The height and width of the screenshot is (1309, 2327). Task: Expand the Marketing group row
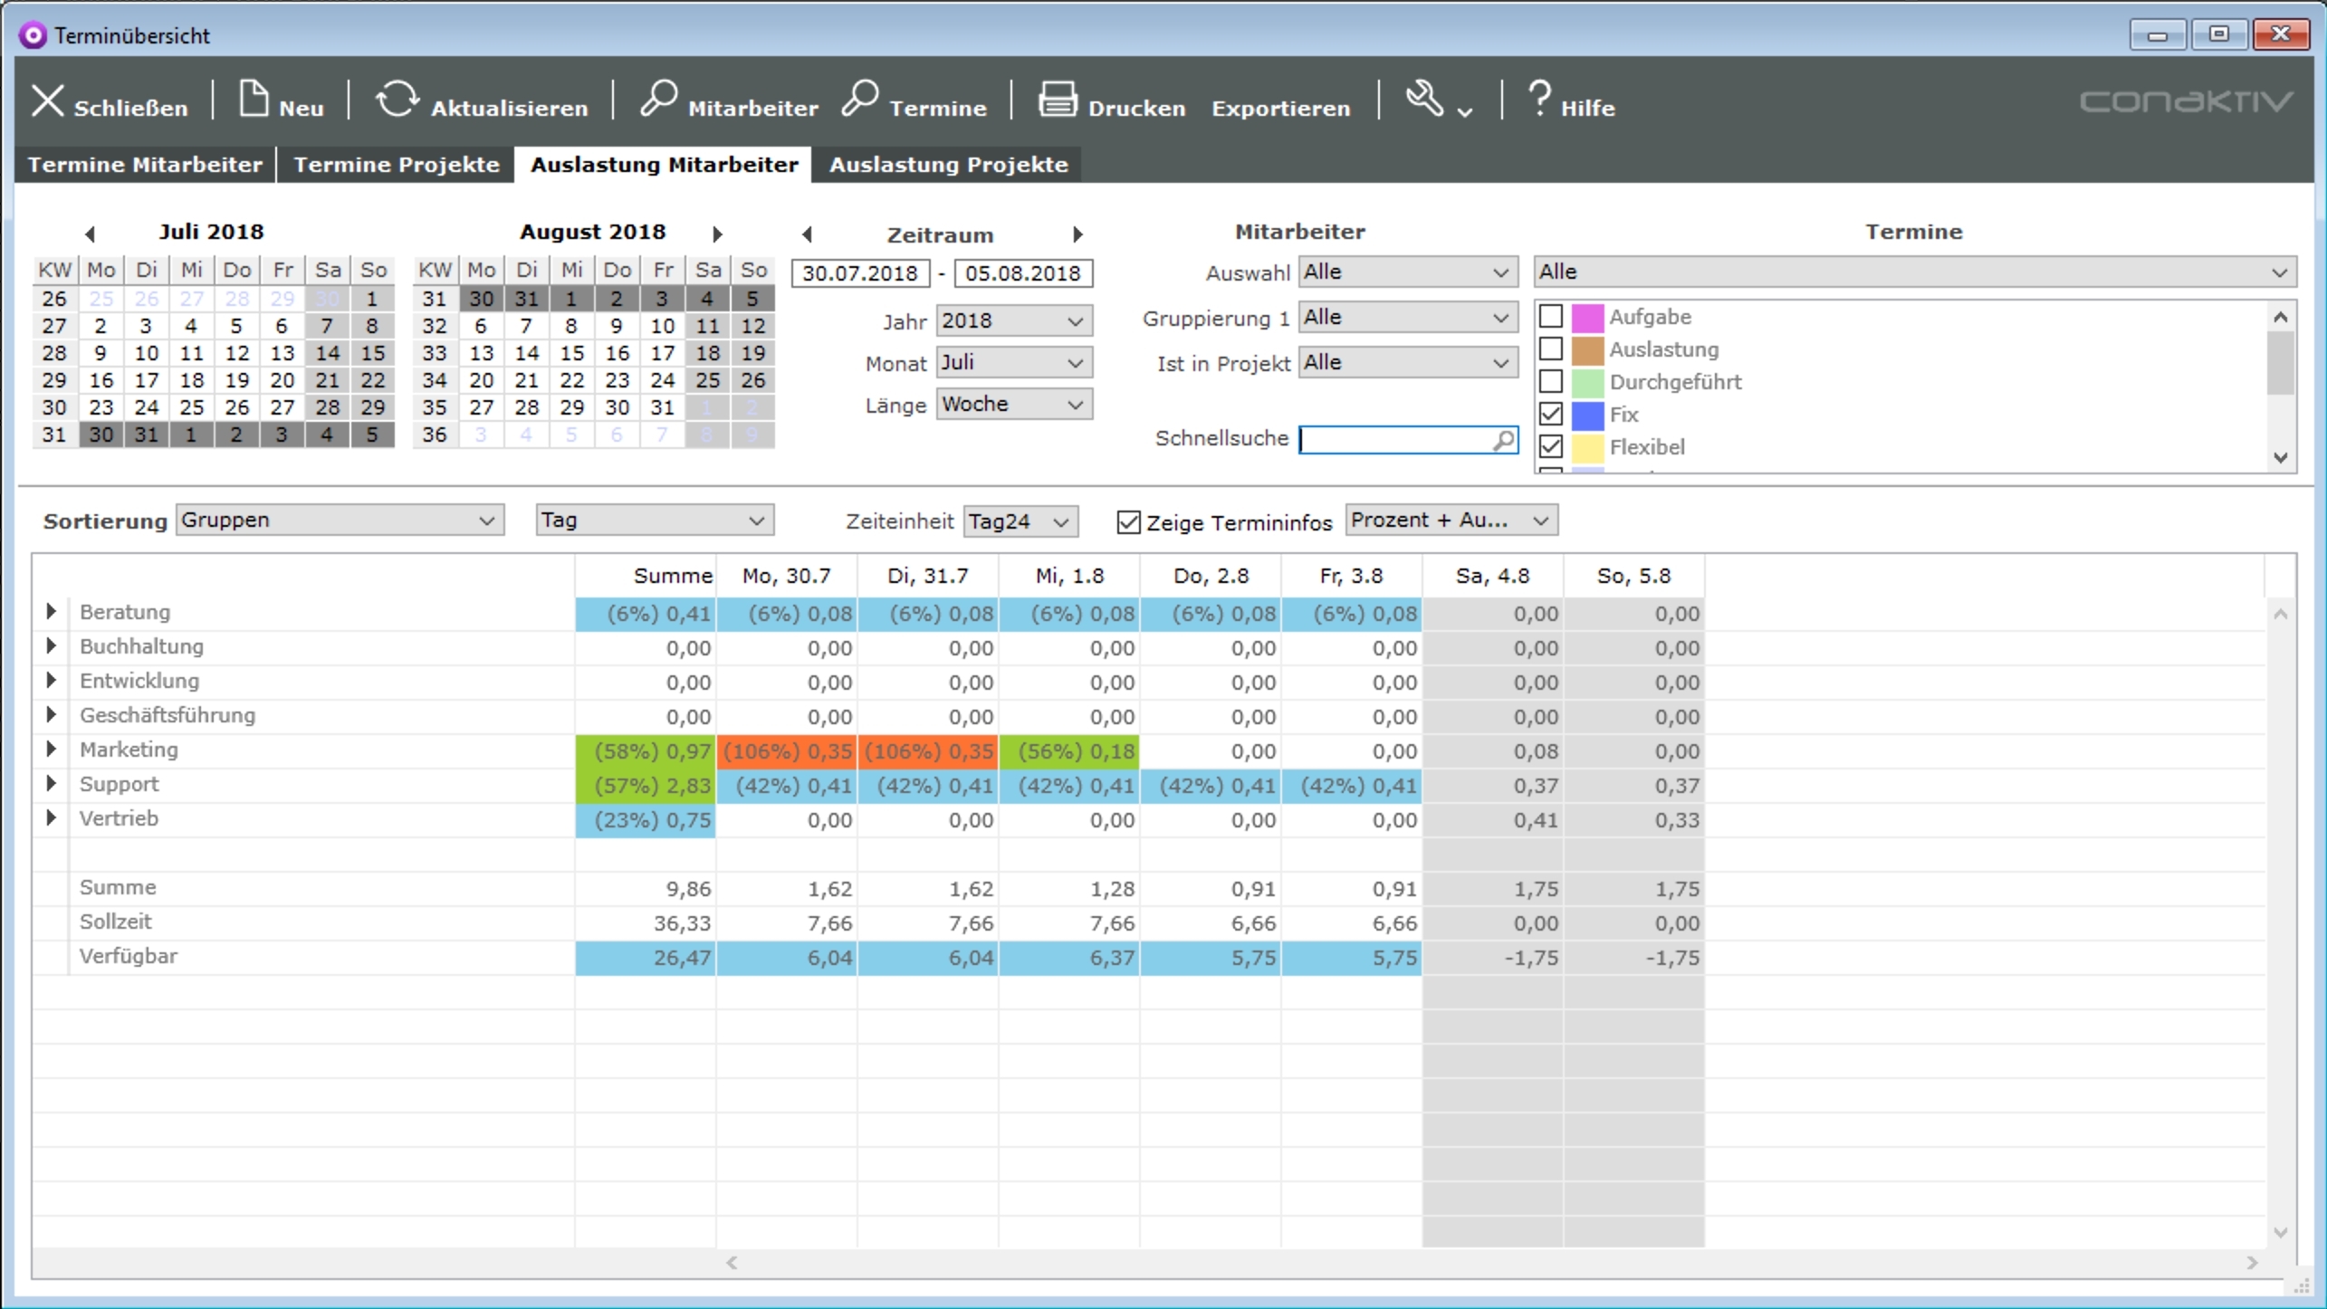52,750
